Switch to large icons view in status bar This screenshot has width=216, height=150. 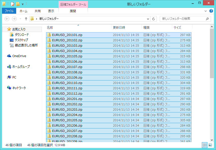click(x=210, y=145)
